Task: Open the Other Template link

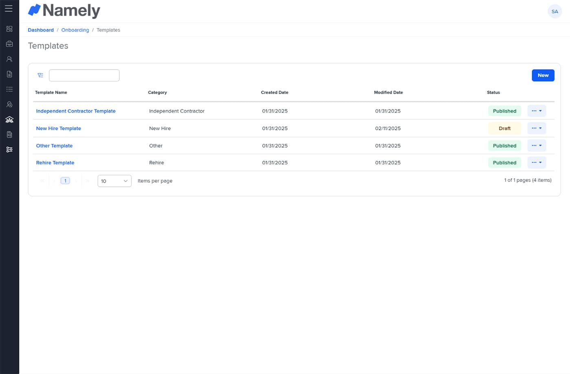Action: 54,146
